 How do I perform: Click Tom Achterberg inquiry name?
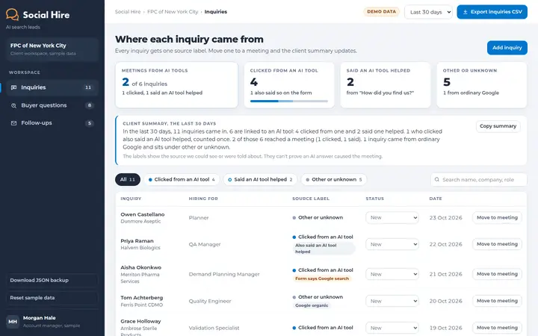tap(142, 298)
